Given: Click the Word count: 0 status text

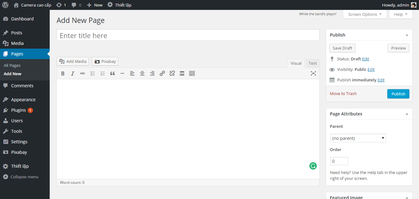Looking at the screenshot, I should (x=72, y=183).
